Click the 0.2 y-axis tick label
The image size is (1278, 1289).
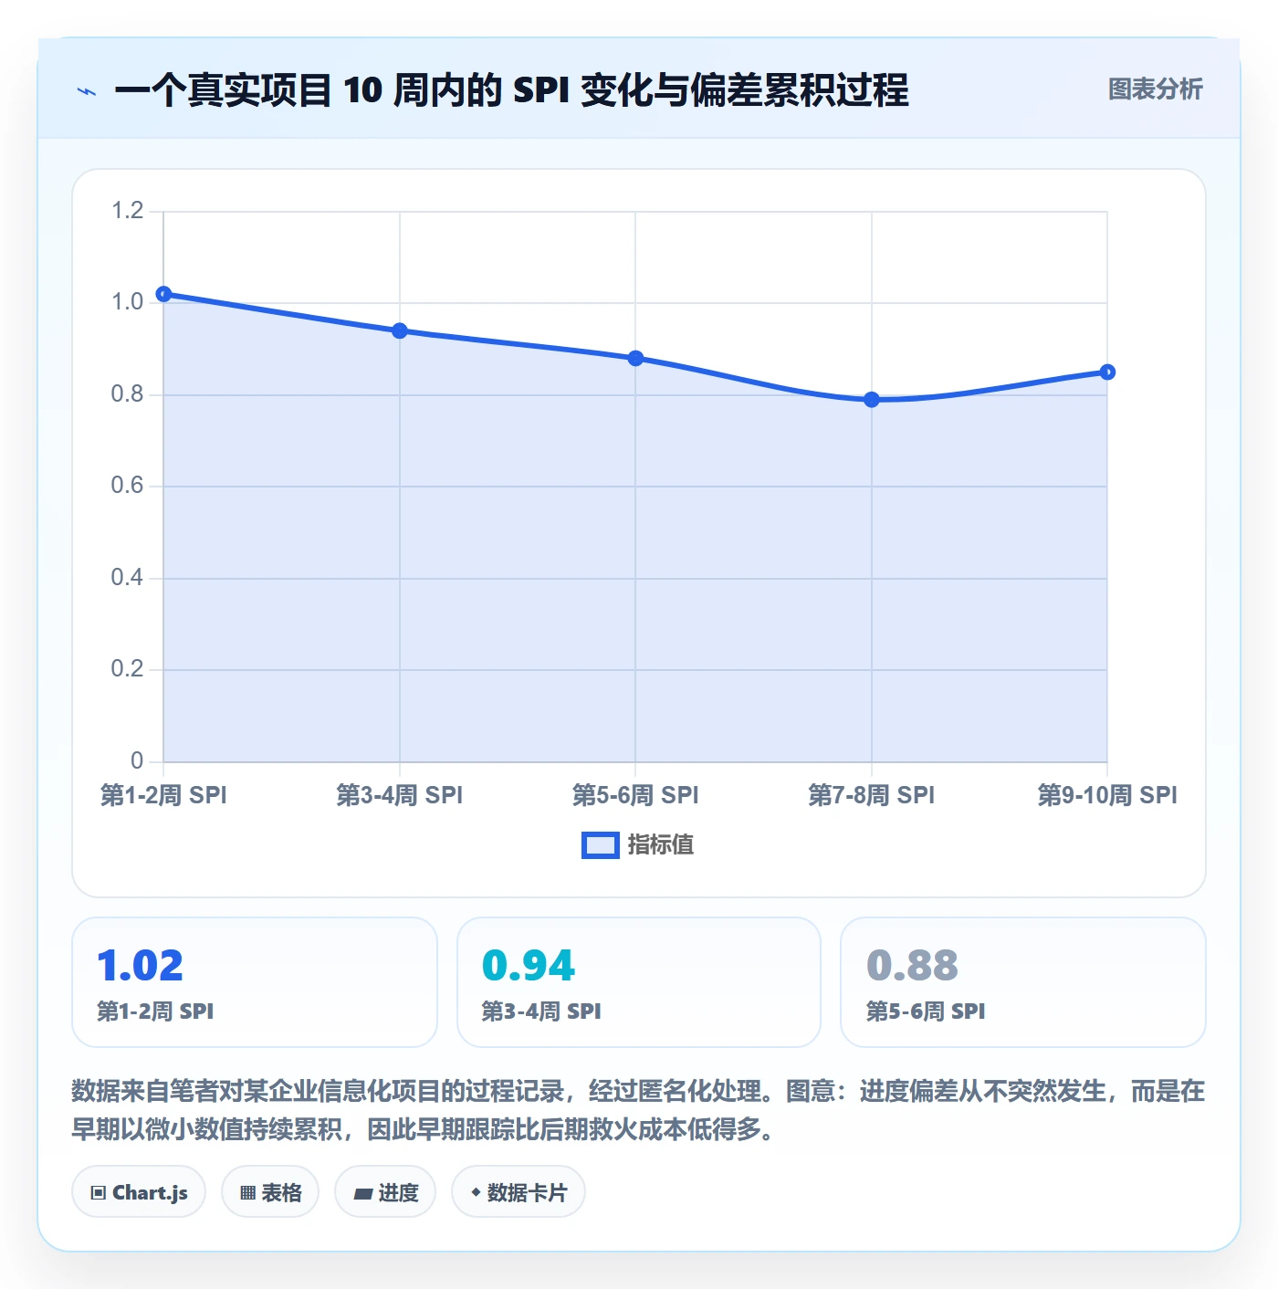(x=128, y=669)
